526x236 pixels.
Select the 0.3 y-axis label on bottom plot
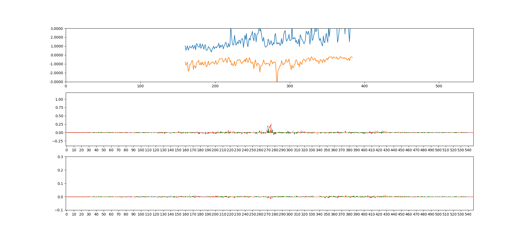(60, 157)
